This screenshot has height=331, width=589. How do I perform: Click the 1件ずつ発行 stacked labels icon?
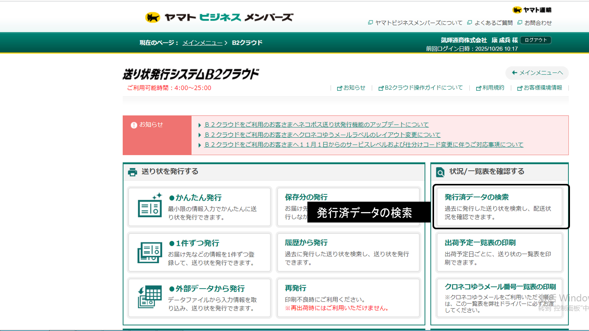[150, 253]
